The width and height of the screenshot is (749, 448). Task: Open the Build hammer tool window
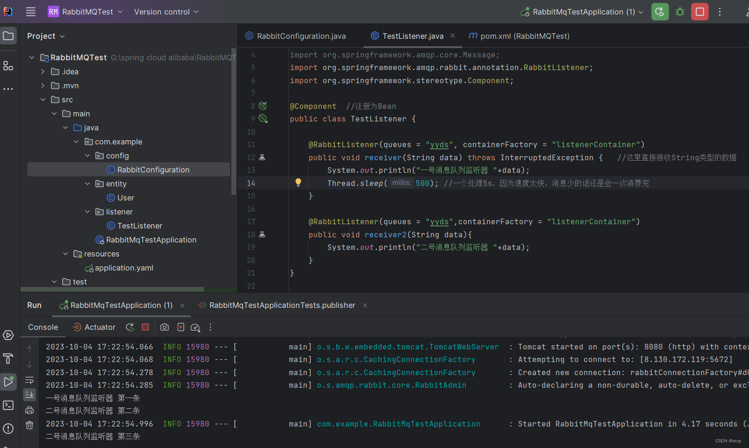point(8,358)
